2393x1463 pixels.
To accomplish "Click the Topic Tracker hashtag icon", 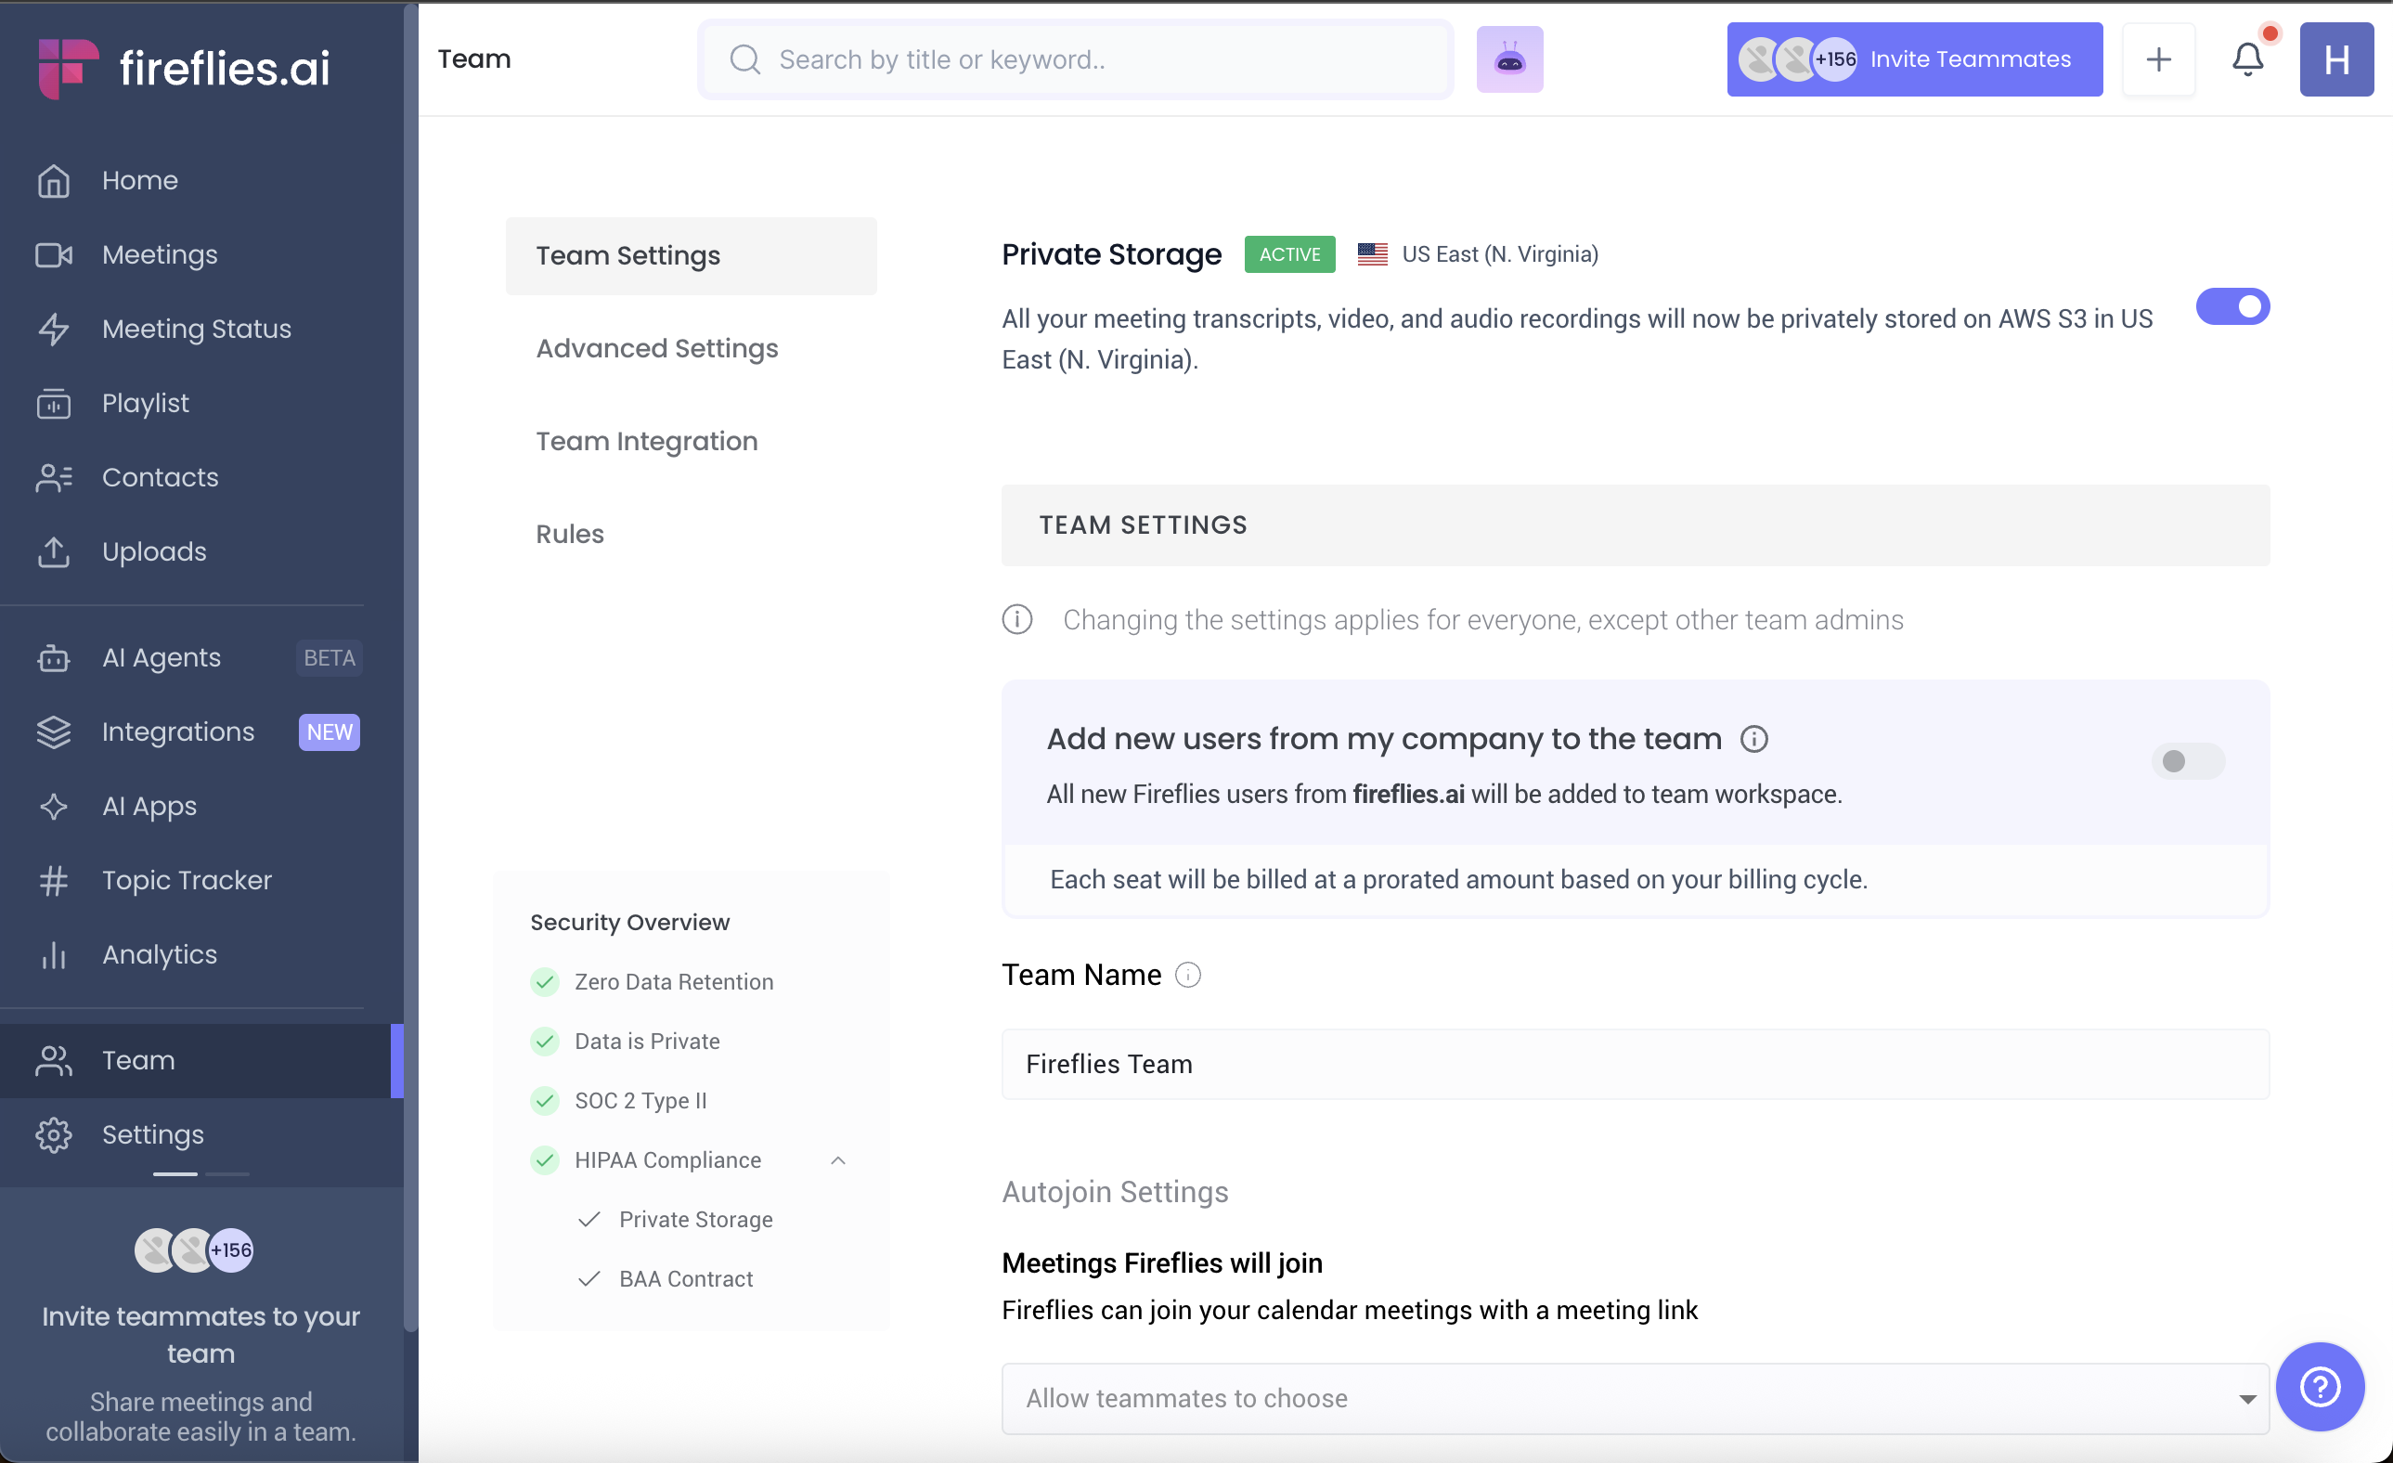I will [54, 880].
